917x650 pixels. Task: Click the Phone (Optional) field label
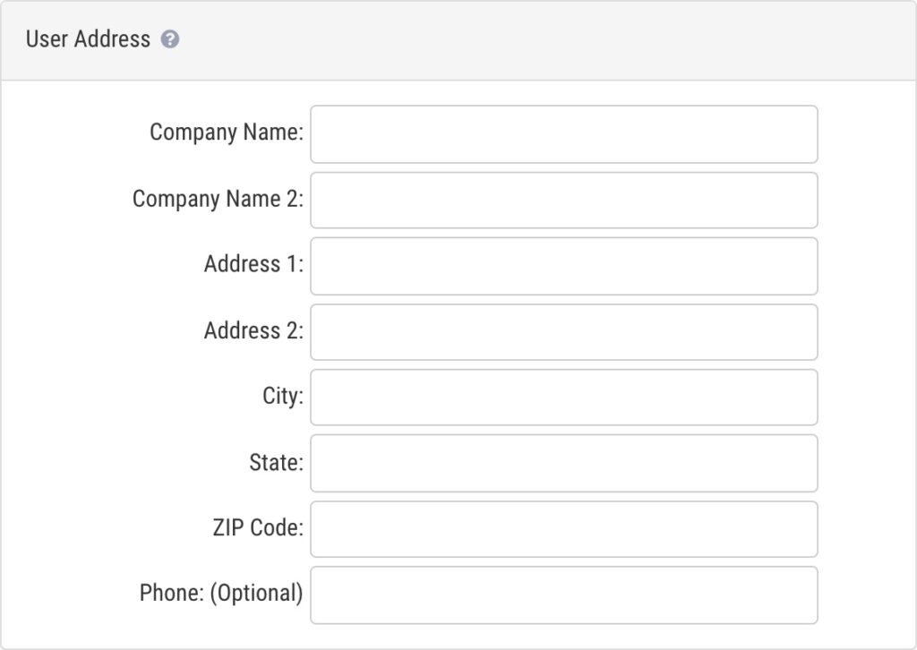point(221,594)
